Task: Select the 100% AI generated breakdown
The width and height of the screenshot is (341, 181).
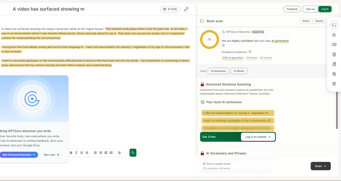Action: (232, 58)
